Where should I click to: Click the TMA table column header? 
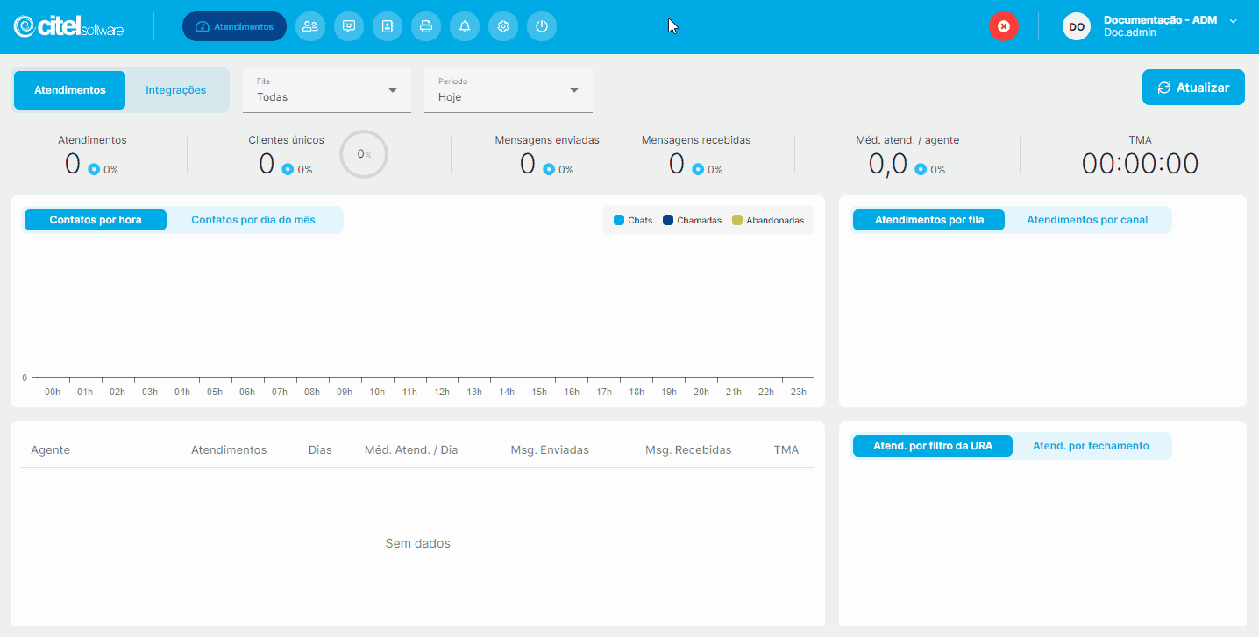tap(786, 450)
